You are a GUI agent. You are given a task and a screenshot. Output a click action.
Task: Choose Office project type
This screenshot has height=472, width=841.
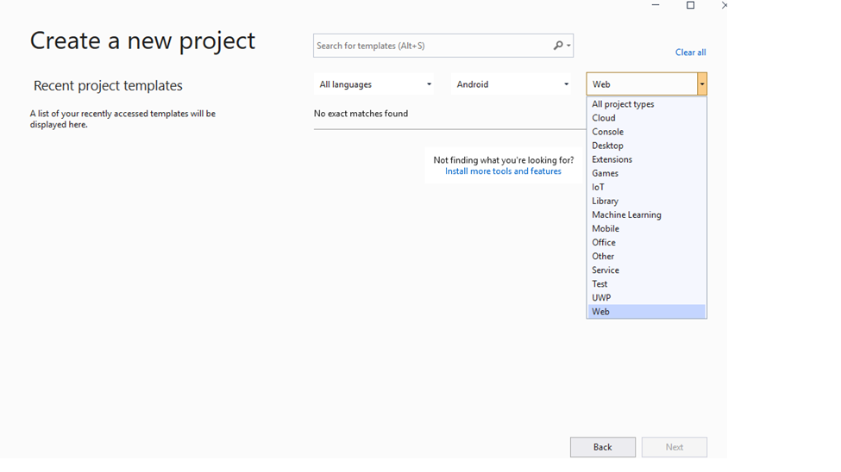pyautogui.click(x=646, y=242)
